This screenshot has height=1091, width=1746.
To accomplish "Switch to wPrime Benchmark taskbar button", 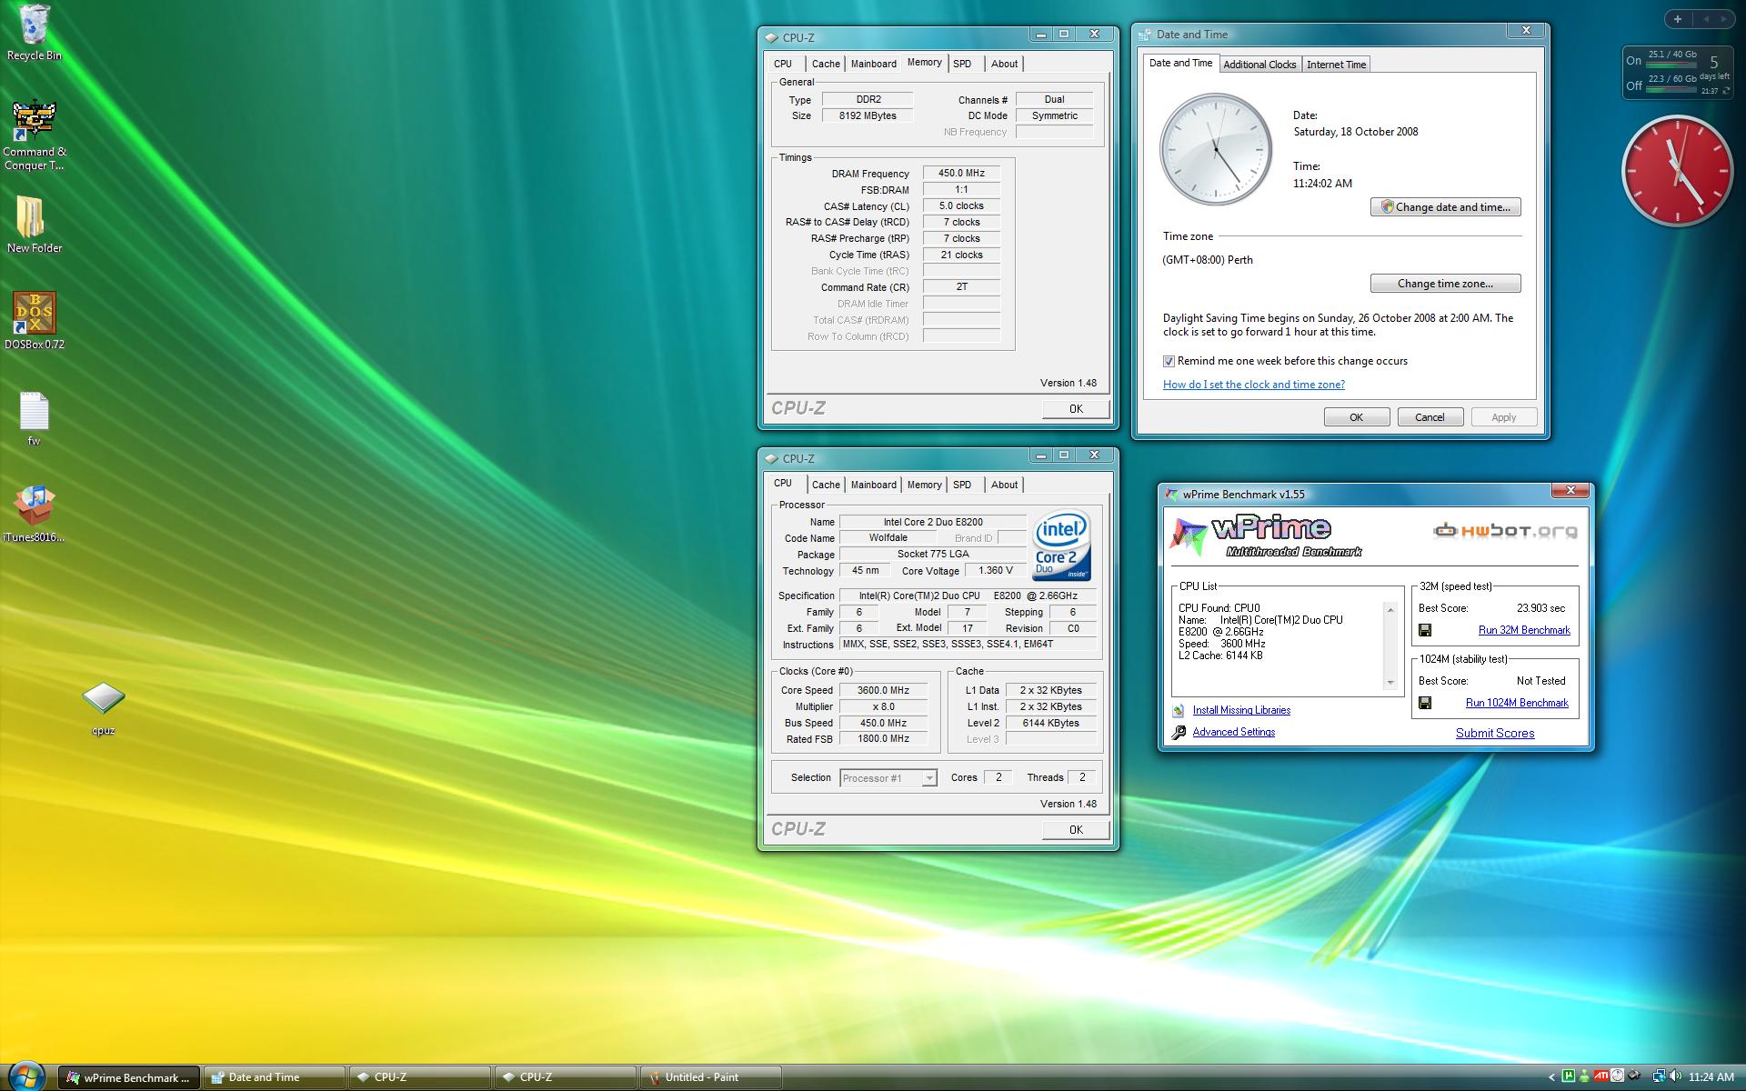I will [x=129, y=1077].
